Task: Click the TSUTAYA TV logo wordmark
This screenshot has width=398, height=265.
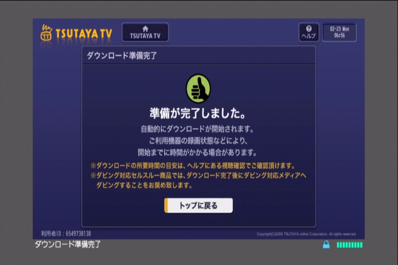Action: tap(84, 34)
